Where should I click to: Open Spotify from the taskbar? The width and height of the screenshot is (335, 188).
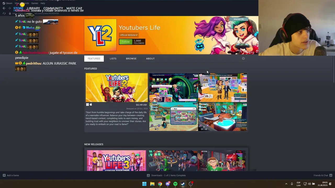(x=175, y=184)
